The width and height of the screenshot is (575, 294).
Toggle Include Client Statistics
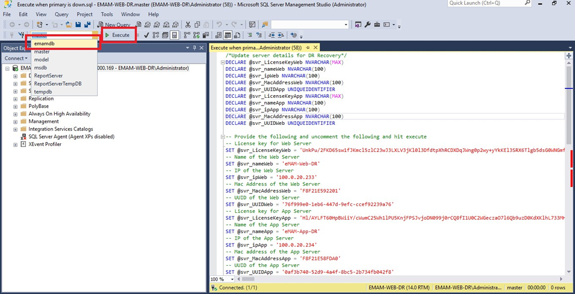pos(205,35)
